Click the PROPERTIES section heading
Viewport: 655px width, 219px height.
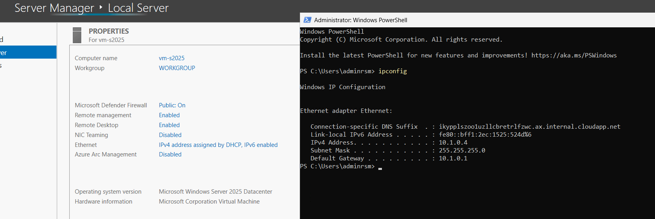(109, 31)
